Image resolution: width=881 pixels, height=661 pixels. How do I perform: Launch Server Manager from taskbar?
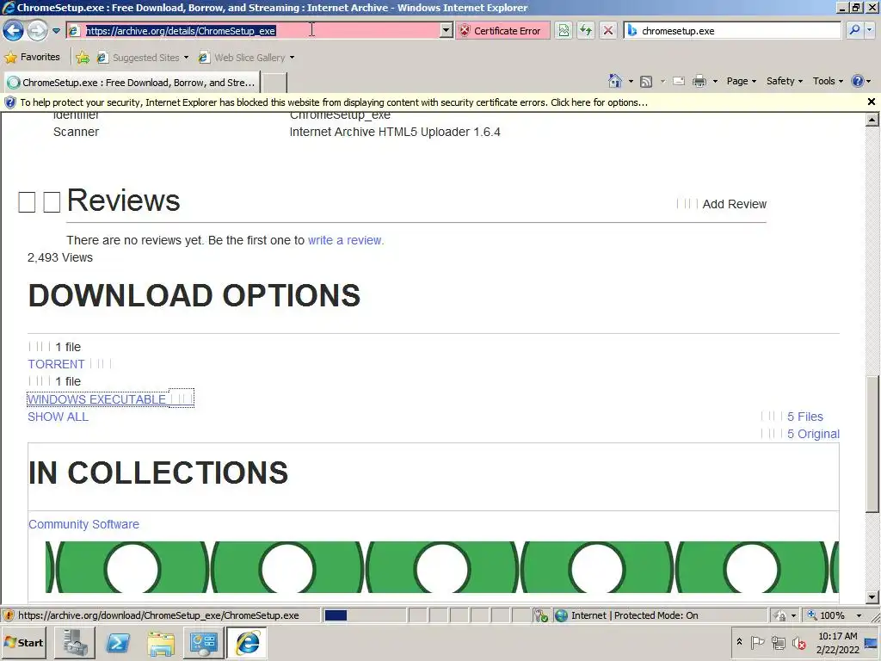(75, 642)
